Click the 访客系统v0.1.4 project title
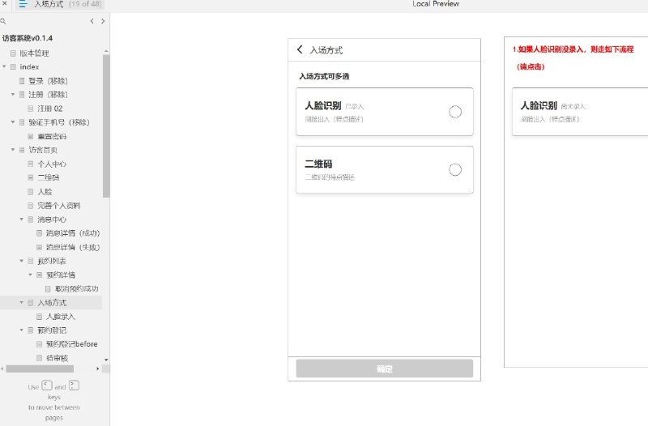Image resolution: width=648 pixels, height=426 pixels. (28, 38)
